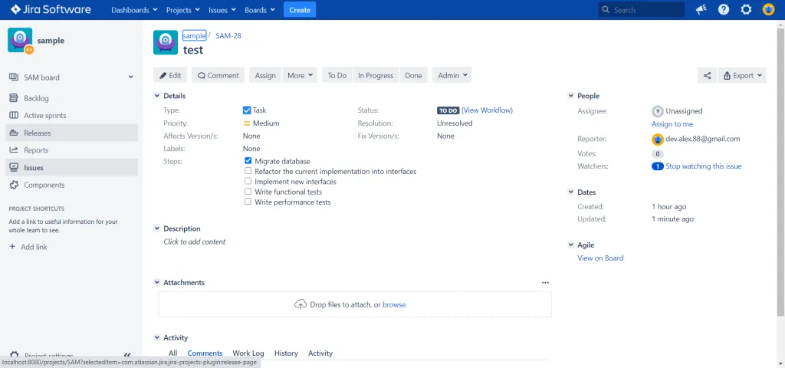
Task: Check the Implement new interfaces step
Action: coord(248,181)
